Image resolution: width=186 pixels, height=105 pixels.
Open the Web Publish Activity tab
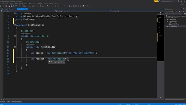tap(17, 101)
